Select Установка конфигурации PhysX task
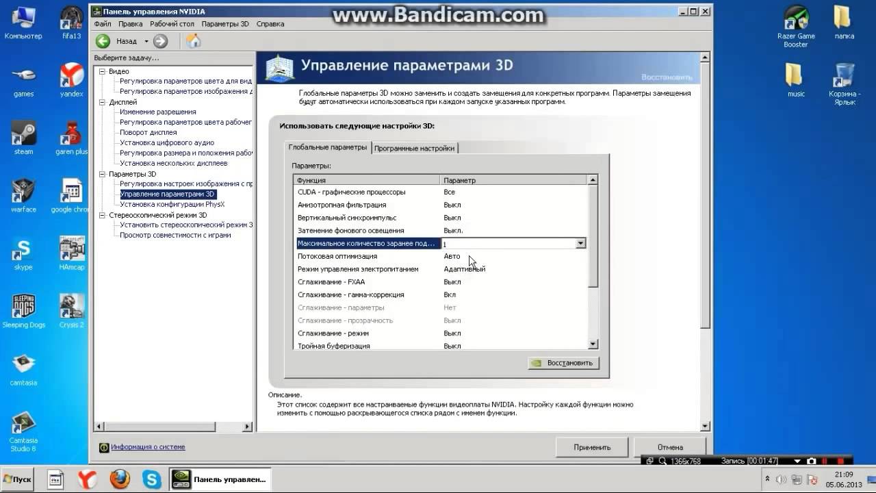 click(x=172, y=204)
